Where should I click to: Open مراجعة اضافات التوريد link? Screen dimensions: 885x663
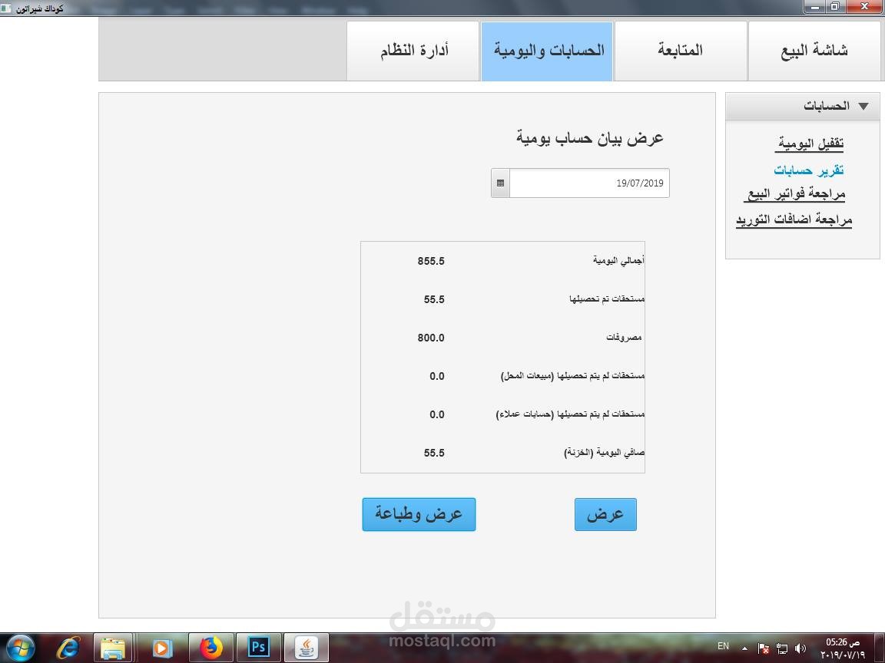click(794, 219)
